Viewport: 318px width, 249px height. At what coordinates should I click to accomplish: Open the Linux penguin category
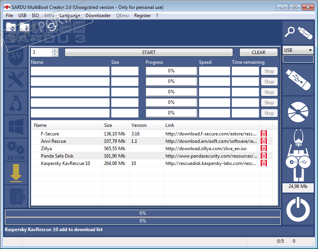pyautogui.click(x=16, y=103)
